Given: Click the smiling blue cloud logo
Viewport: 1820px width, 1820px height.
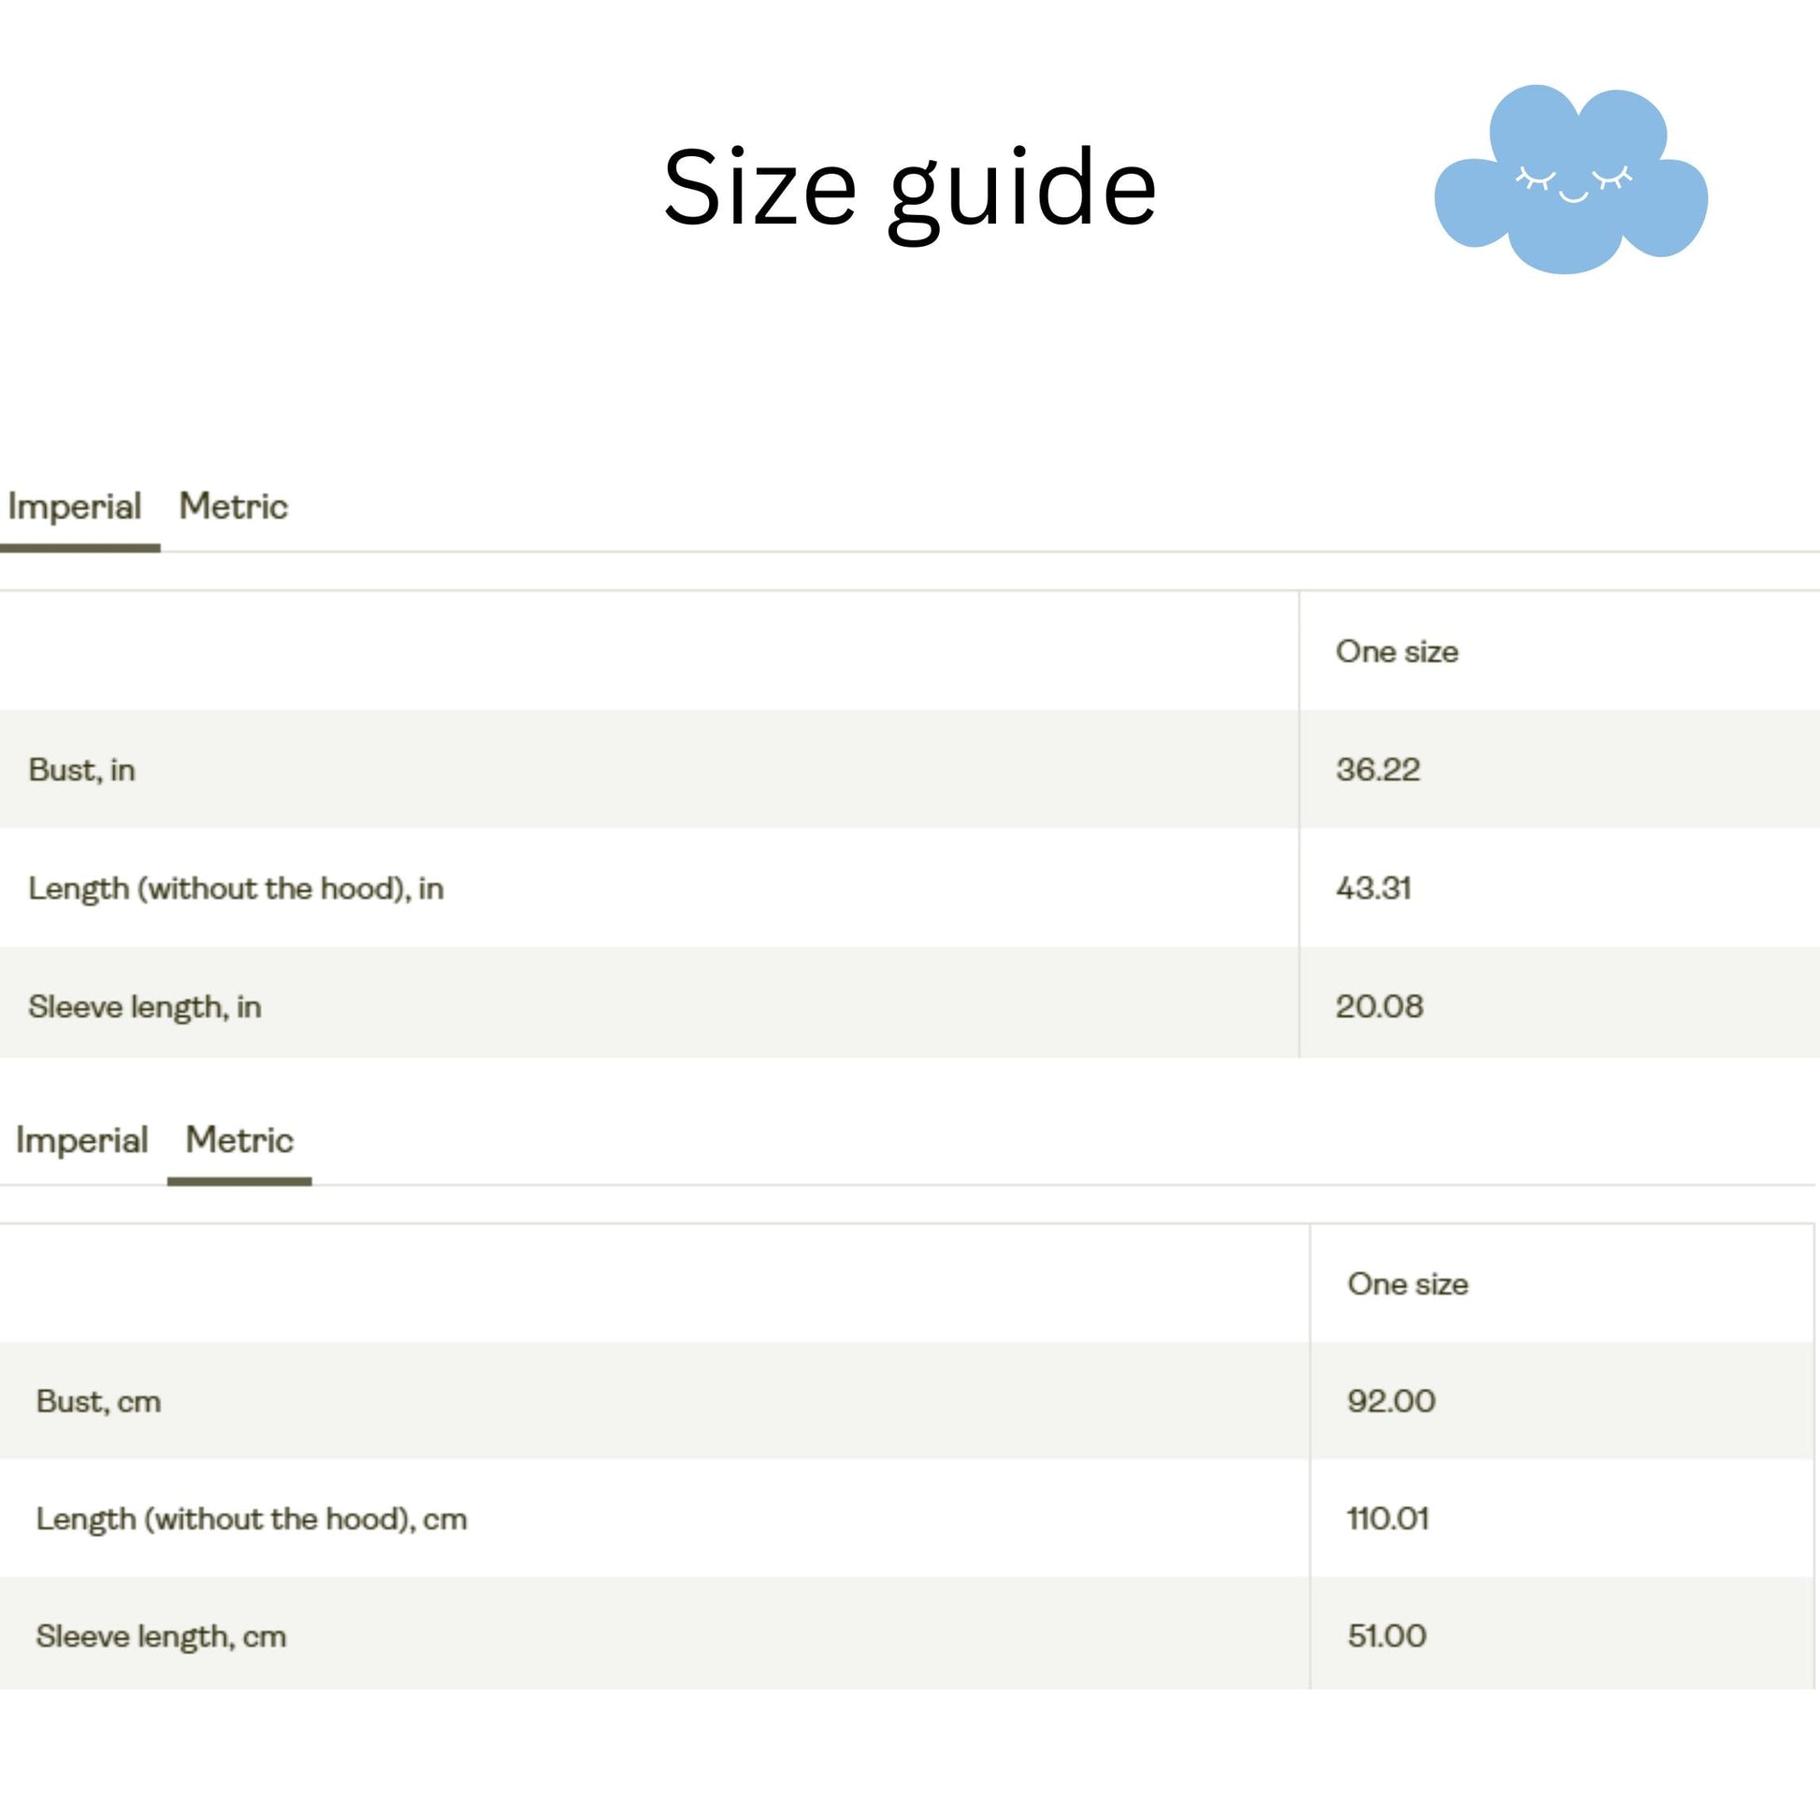Looking at the screenshot, I should (1570, 181).
